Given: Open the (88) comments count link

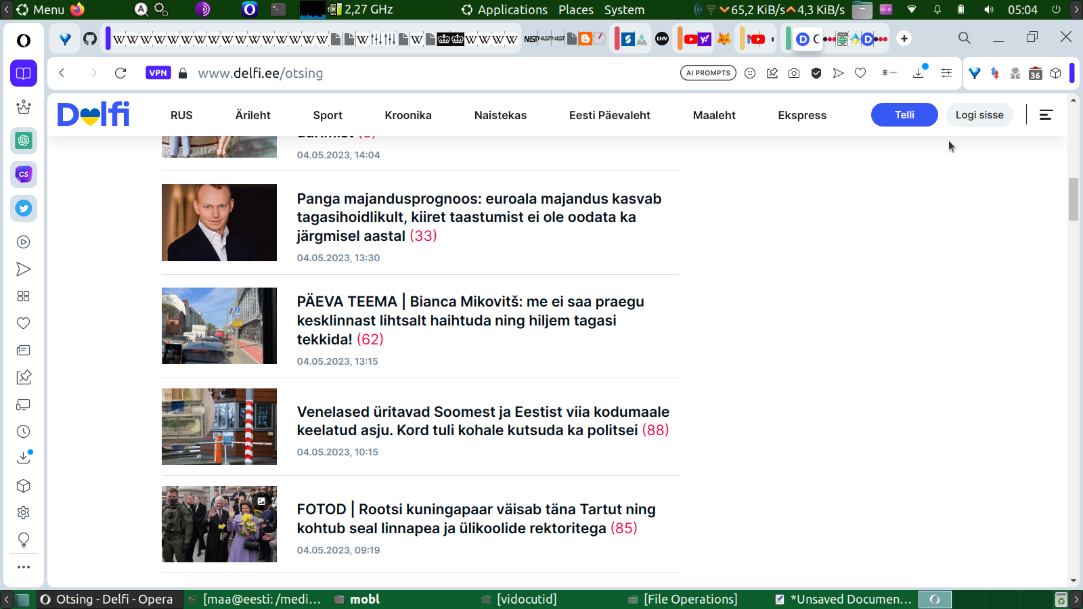Looking at the screenshot, I should tap(655, 430).
